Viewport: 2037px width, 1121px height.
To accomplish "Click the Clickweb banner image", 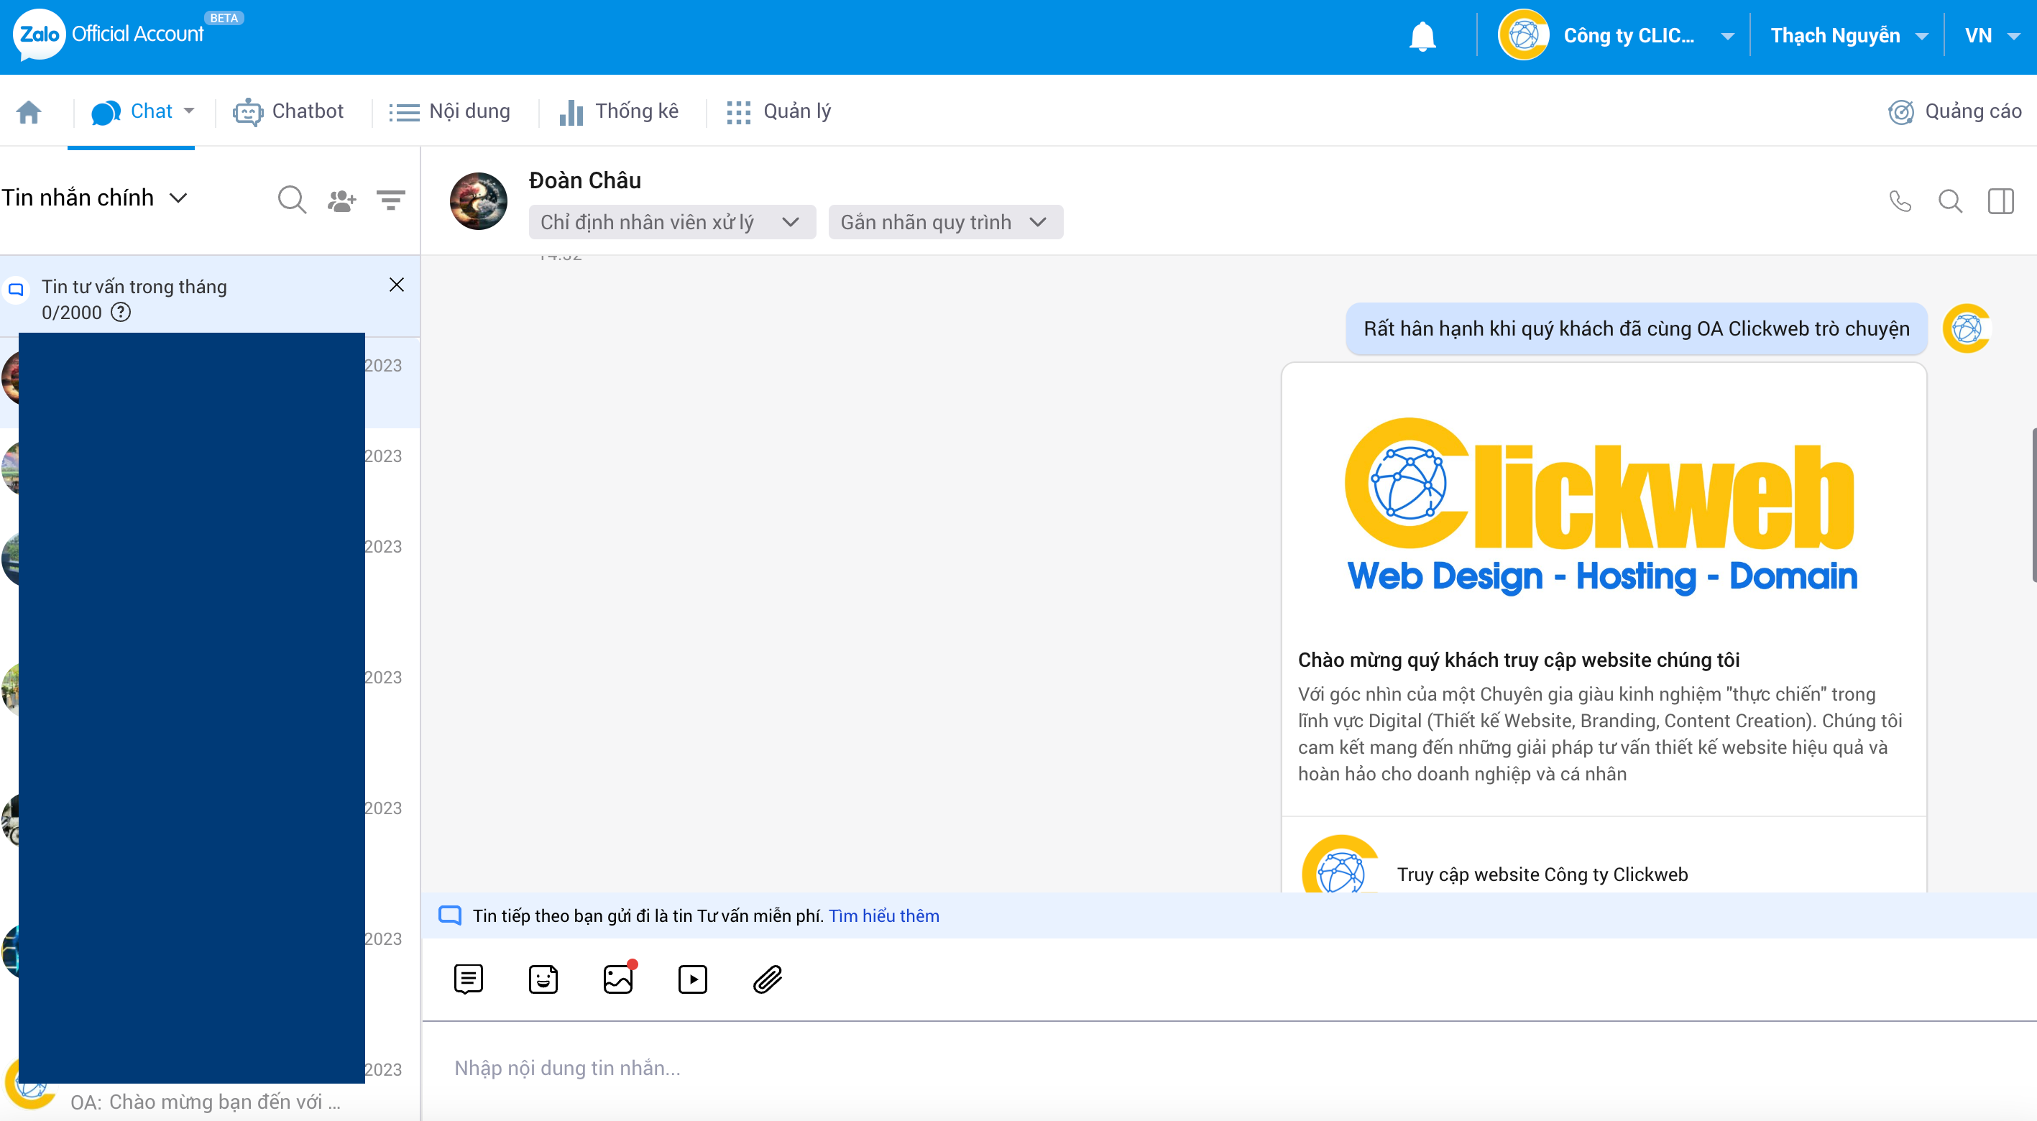I will 1602,506.
